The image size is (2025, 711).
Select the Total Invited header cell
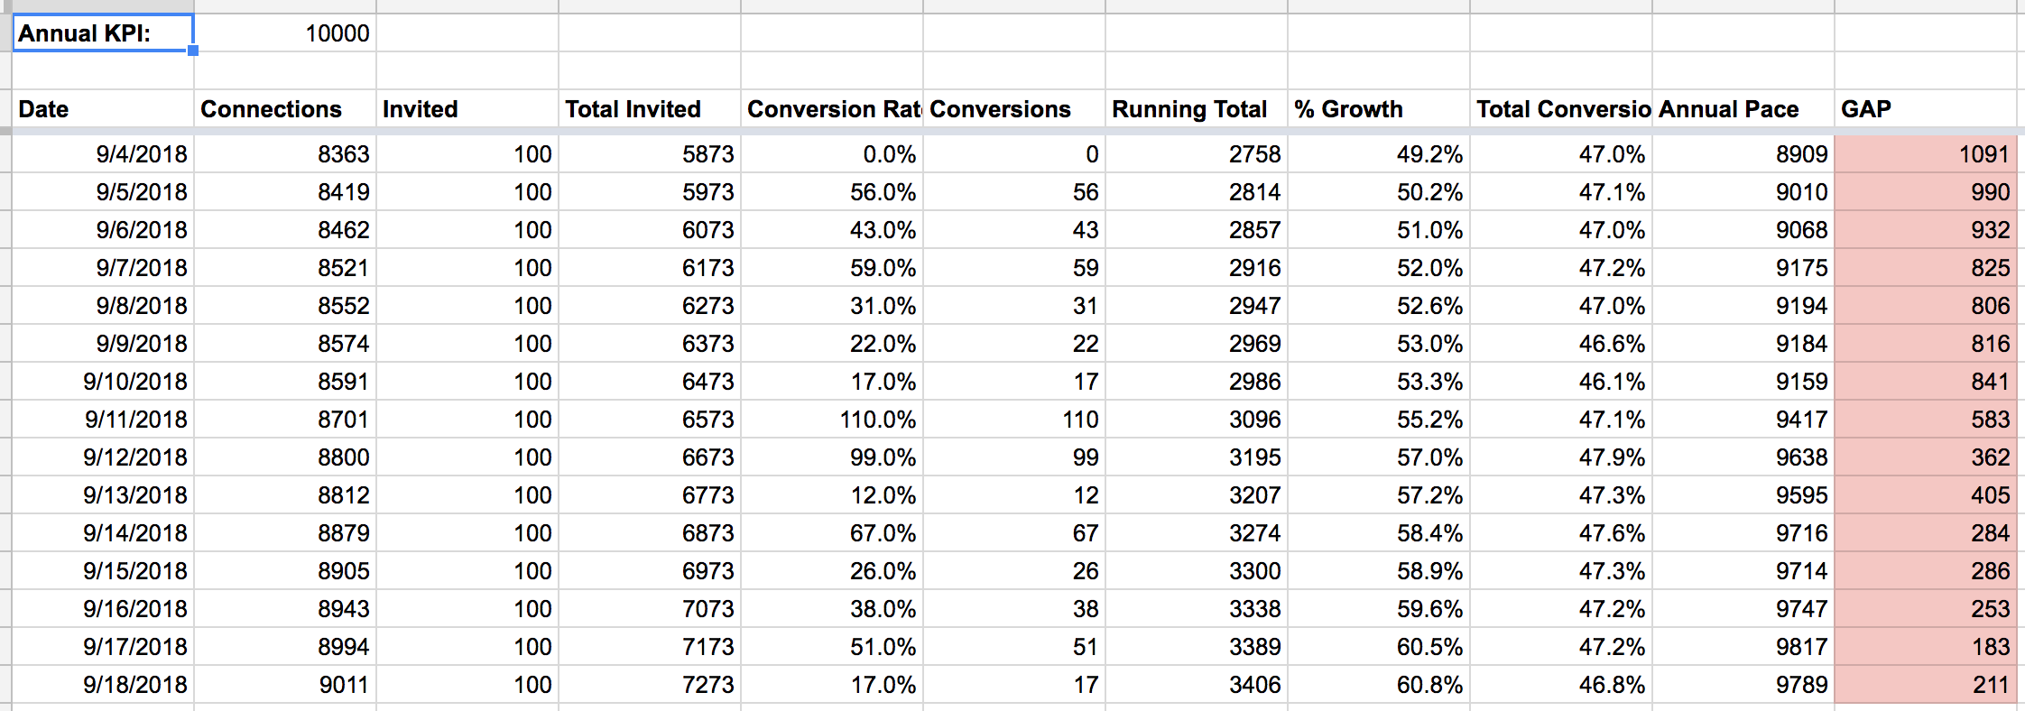tap(650, 108)
